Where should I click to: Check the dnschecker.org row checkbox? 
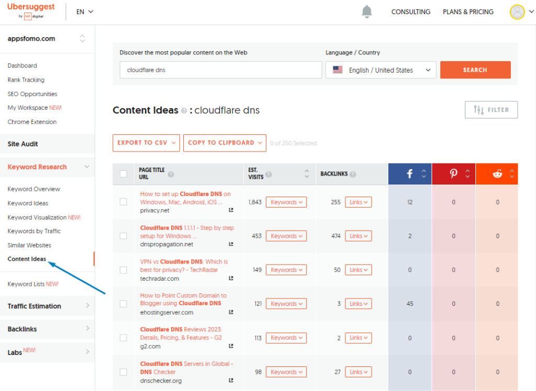coord(124,372)
